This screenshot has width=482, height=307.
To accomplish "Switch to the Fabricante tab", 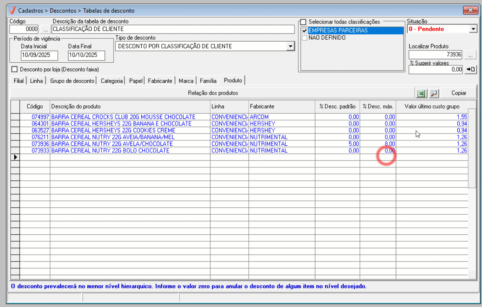I will 160,81.
